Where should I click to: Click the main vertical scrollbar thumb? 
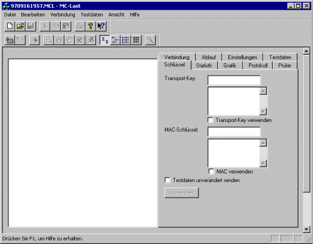306,123
